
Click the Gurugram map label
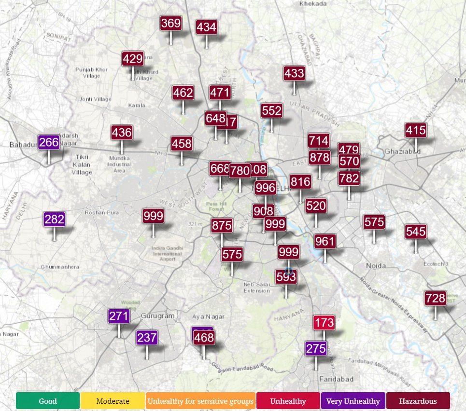[157, 315]
